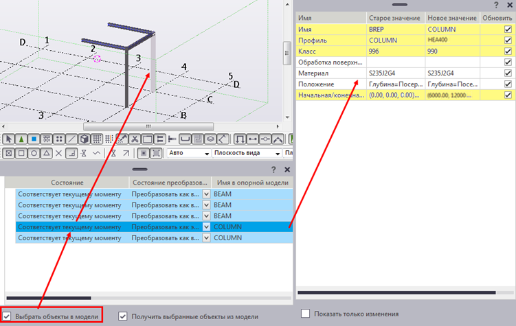
Task: Uncheck the update checkbox for 'Профиль' row
Action: 507,40
